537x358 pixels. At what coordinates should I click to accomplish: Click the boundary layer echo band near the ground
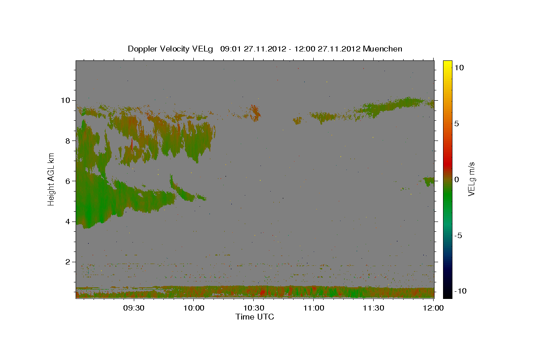(x=255, y=292)
